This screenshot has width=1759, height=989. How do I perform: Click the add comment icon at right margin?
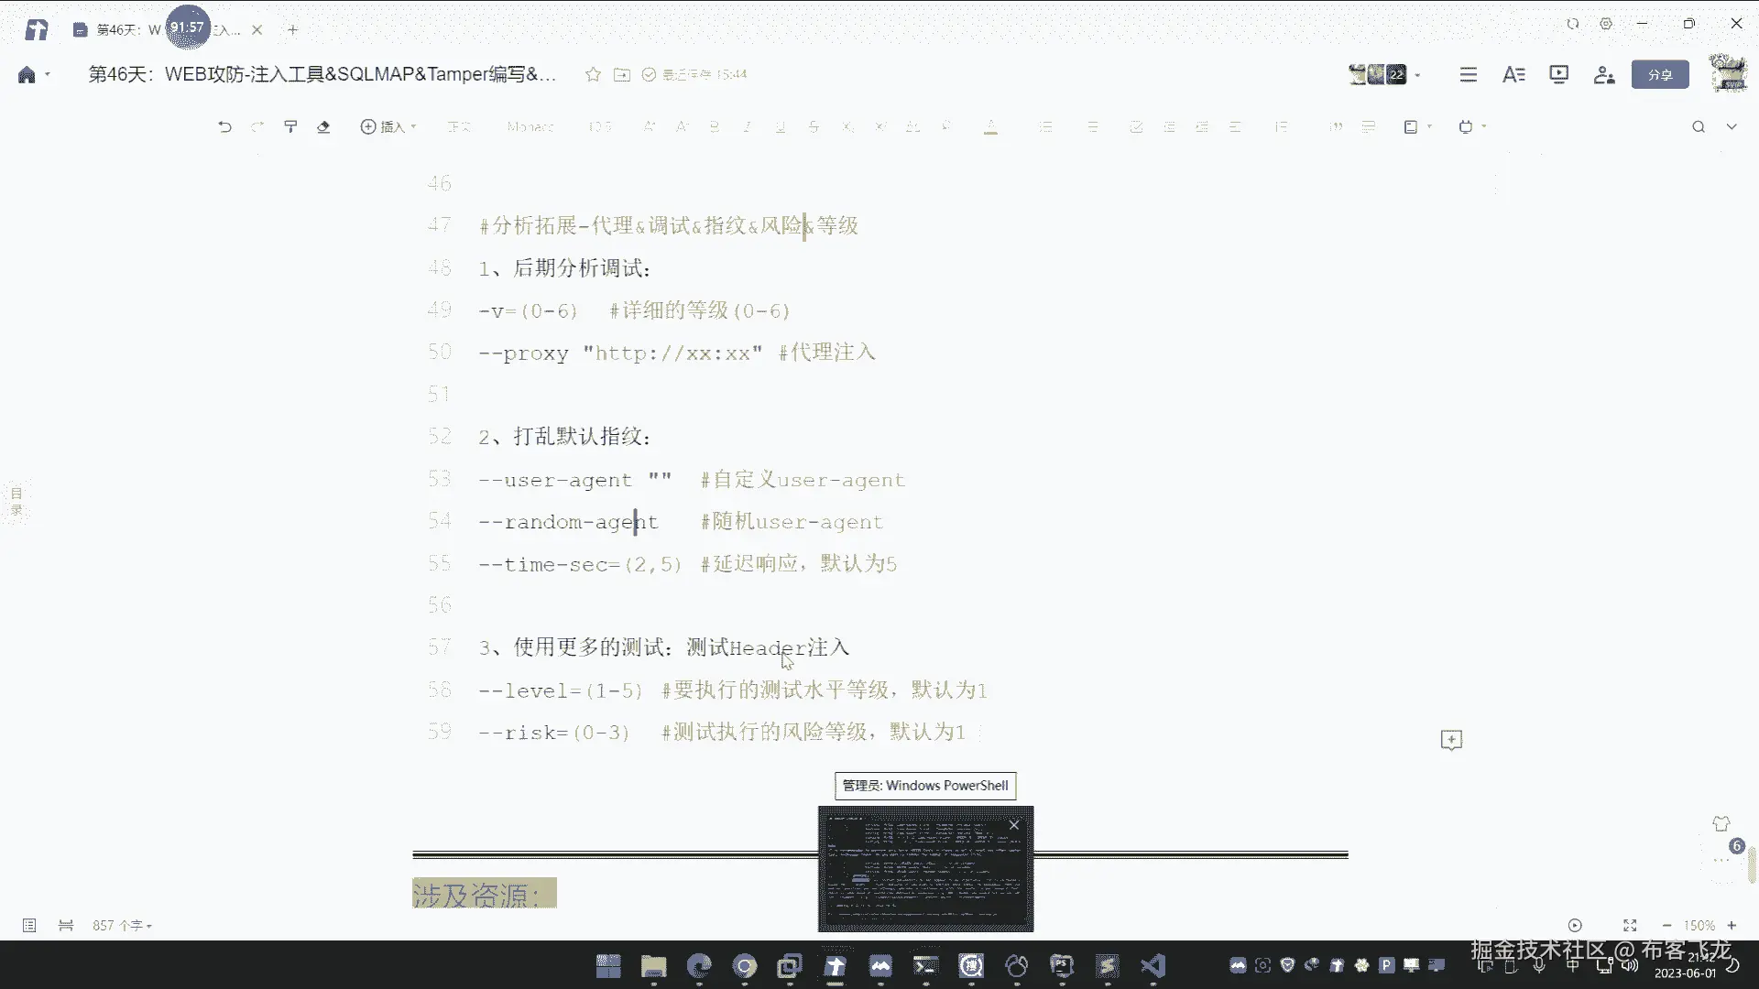pos(1451,740)
